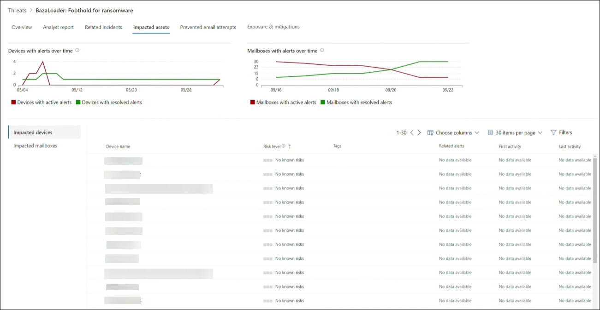Select the Impacted assets tab
Image resolution: width=600 pixels, height=310 pixels.
coord(151,28)
